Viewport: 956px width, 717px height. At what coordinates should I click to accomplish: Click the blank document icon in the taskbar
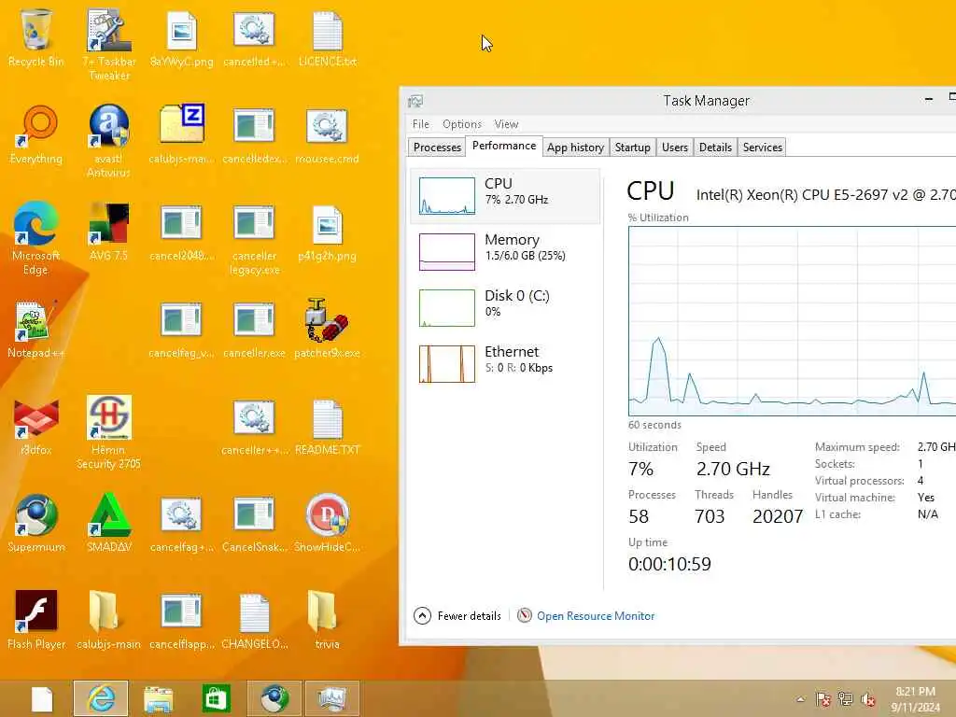click(x=42, y=698)
